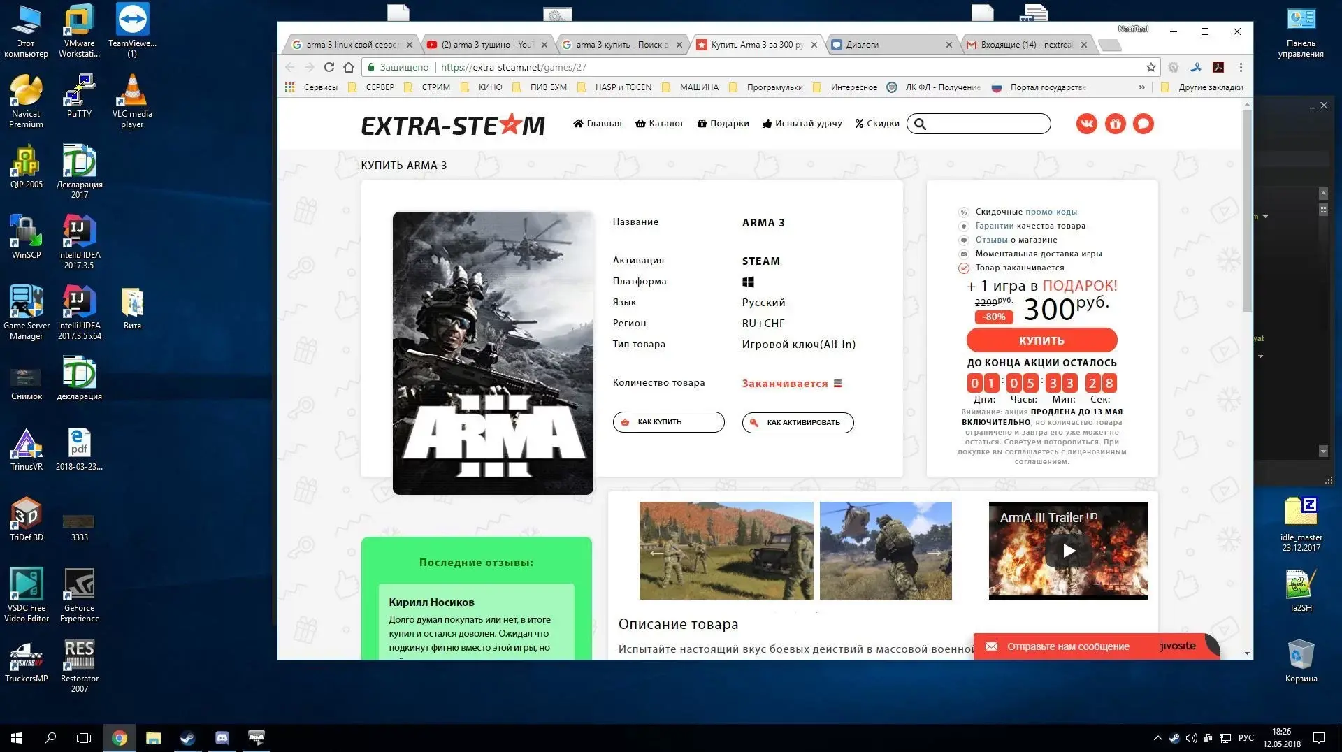This screenshot has height=752, width=1342.
Task: Open the Подарки menu item
Action: coord(723,124)
